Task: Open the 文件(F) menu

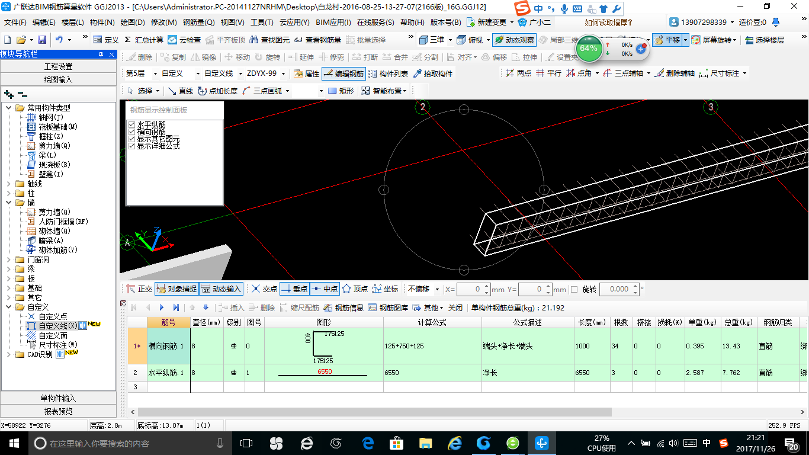Action: [15, 23]
